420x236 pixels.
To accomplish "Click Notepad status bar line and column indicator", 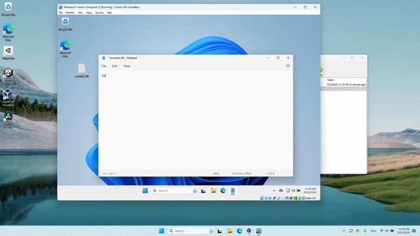I will pyautogui.click(x=109, y=173).
